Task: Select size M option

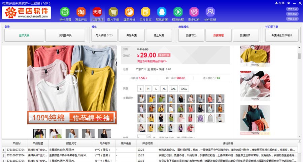Action: click(148, 89)
